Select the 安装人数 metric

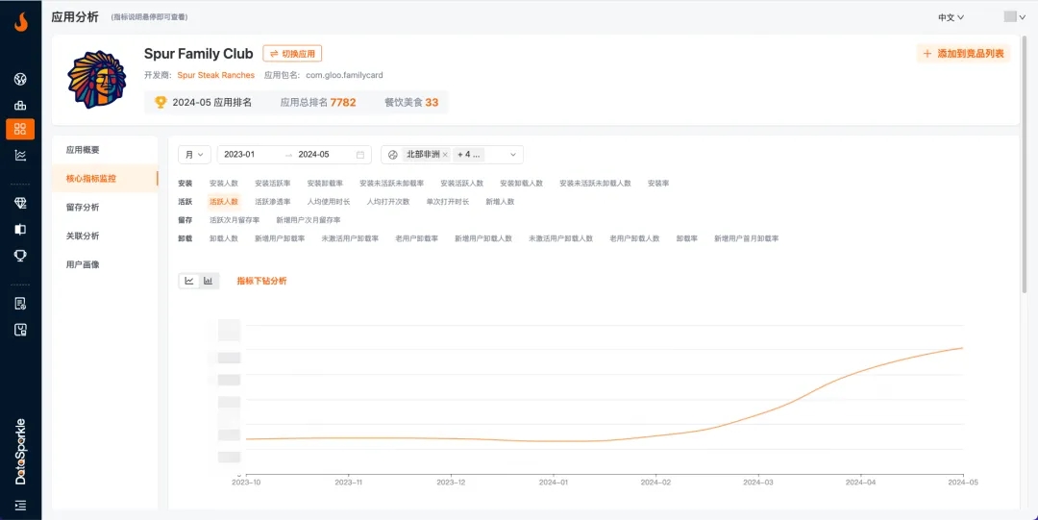[224, 184]
